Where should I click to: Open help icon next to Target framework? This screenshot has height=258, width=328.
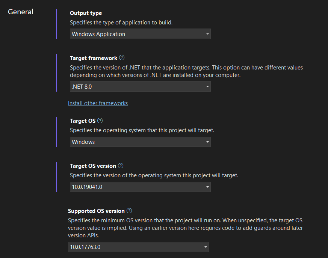tap(122, 58)
